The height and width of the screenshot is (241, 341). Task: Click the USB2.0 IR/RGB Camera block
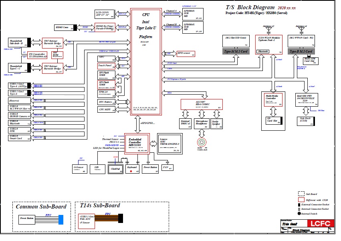click(19, 115)
